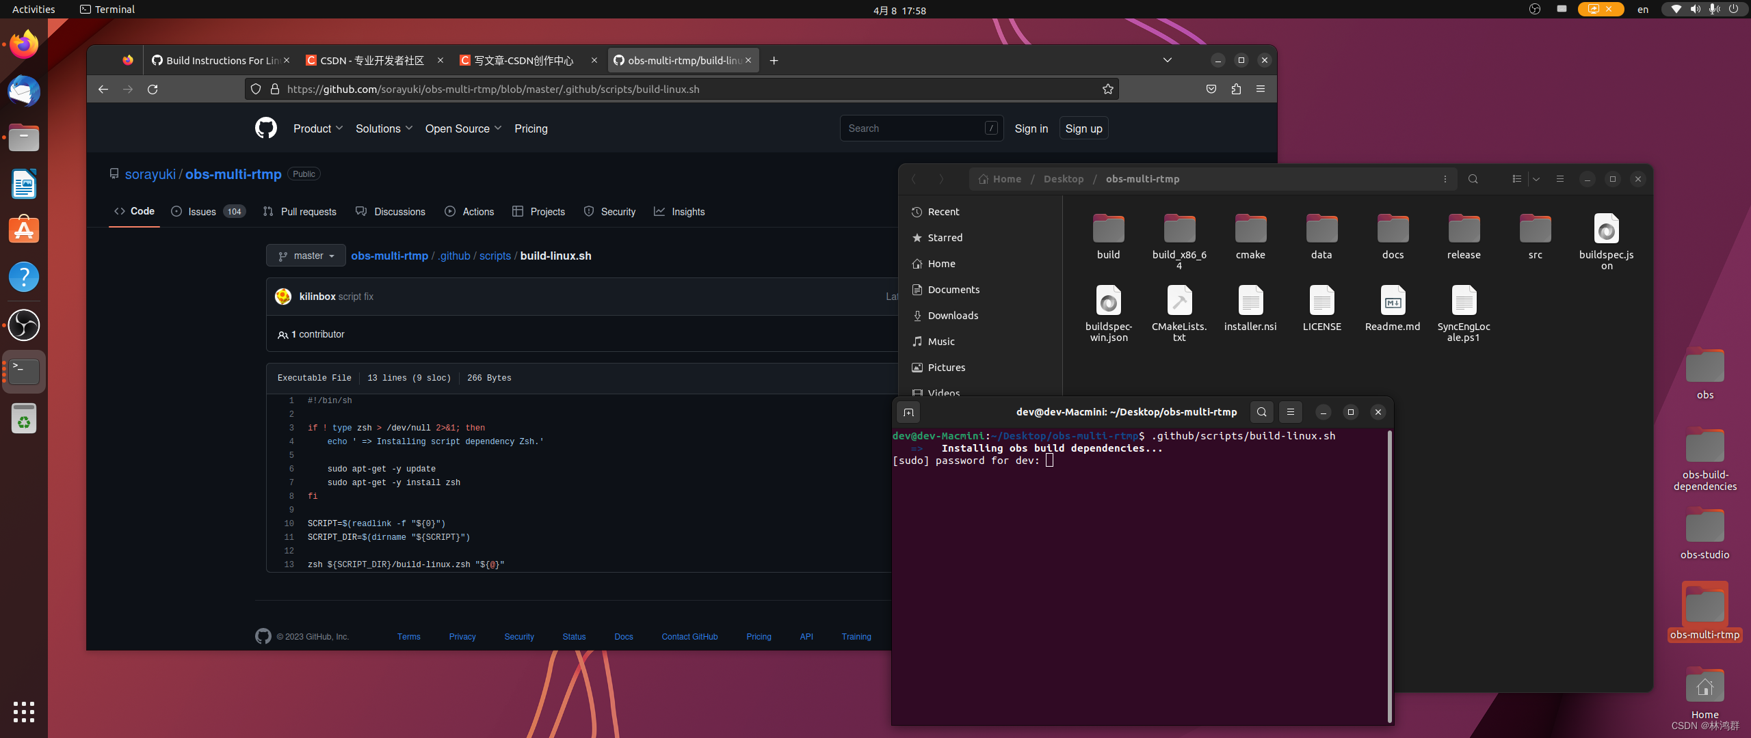Show applications grid in the dock
This screenshot has height=738, width=1751.
coord(24,712)
